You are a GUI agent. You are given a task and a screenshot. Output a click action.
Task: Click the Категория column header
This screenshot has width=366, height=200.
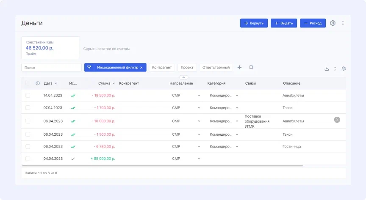pyautogui.click(x=216, y=83)
